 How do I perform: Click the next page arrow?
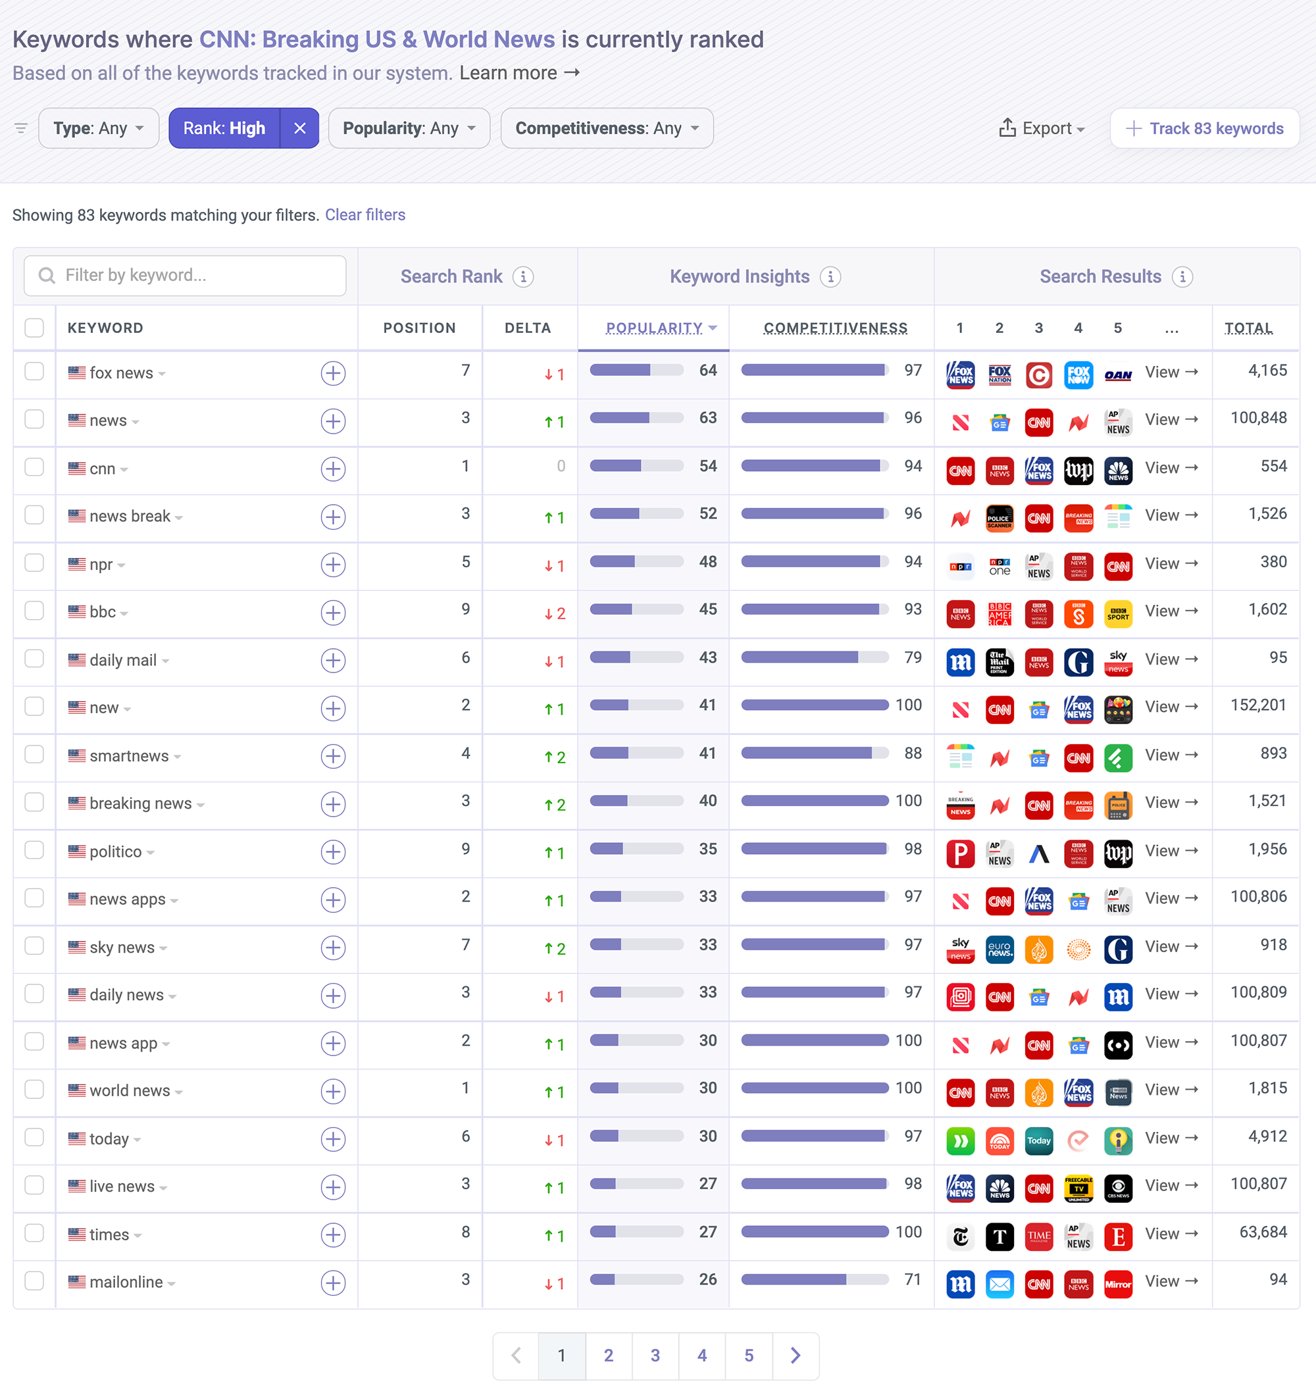[x=796, y=1356]
